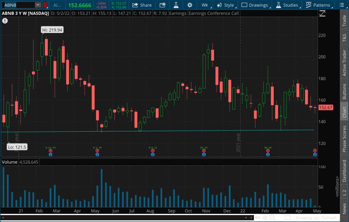The width and height of the screenshot is (349, 222).
Task: Click the Volume value 4,528,645
Action: point(29,162)
